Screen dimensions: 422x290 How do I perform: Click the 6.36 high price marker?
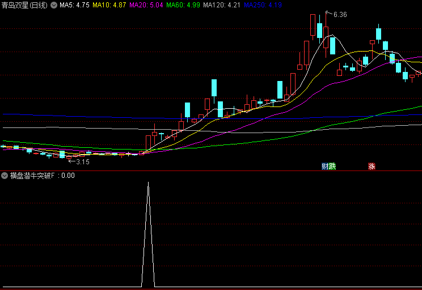pos(340,15)
